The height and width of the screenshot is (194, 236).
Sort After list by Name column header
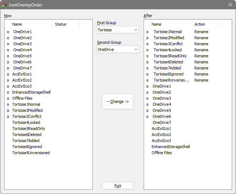point(171,24)
